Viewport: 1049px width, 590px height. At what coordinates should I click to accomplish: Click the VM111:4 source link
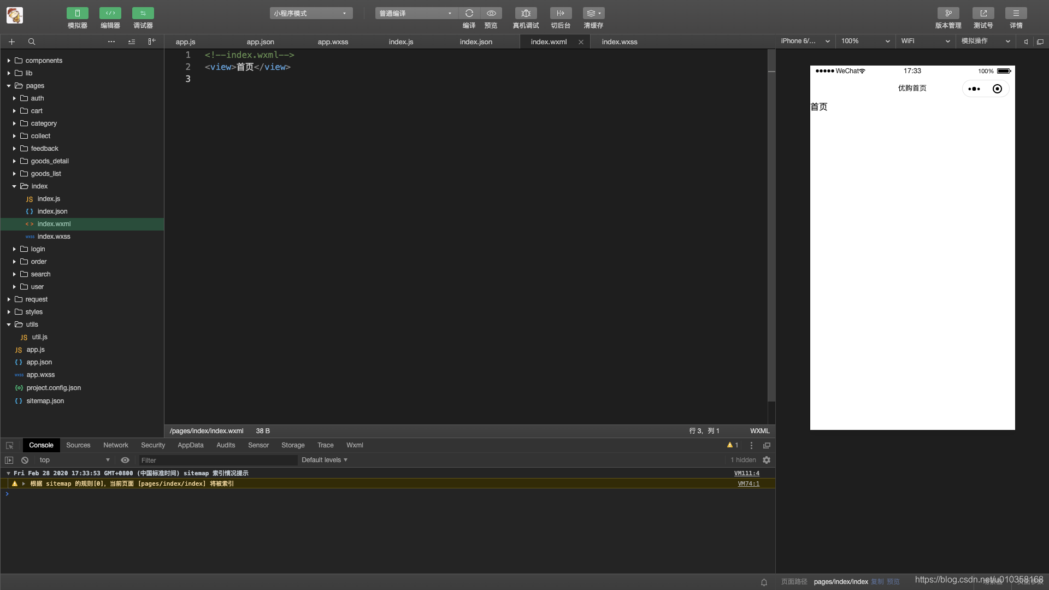click(x=746, y=473)
